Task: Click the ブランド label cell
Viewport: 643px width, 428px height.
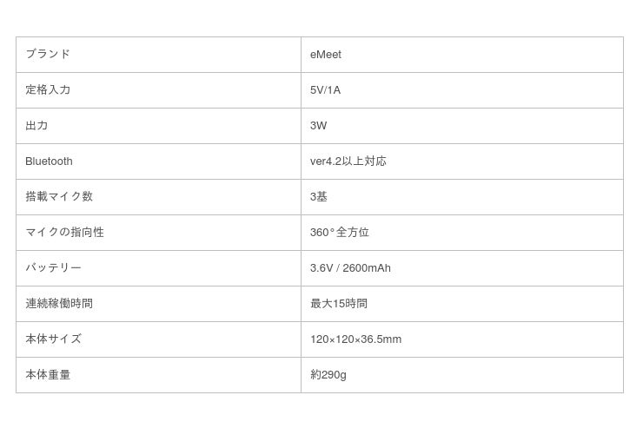Action: pos(48,55)
